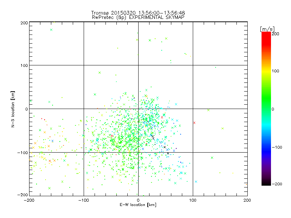Click the colorbar '0' label

click(273, 109)
